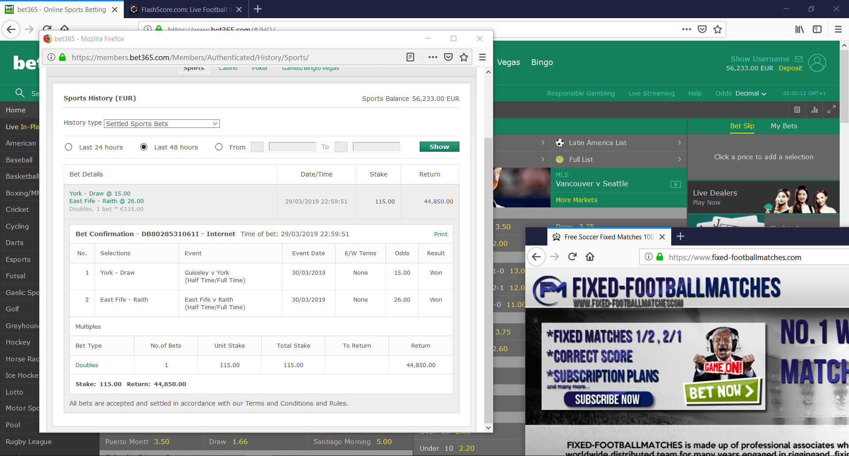Open Vegas in bet365 top menu
The height and width of the screenshot is (456, 849).
pos(509,62)
